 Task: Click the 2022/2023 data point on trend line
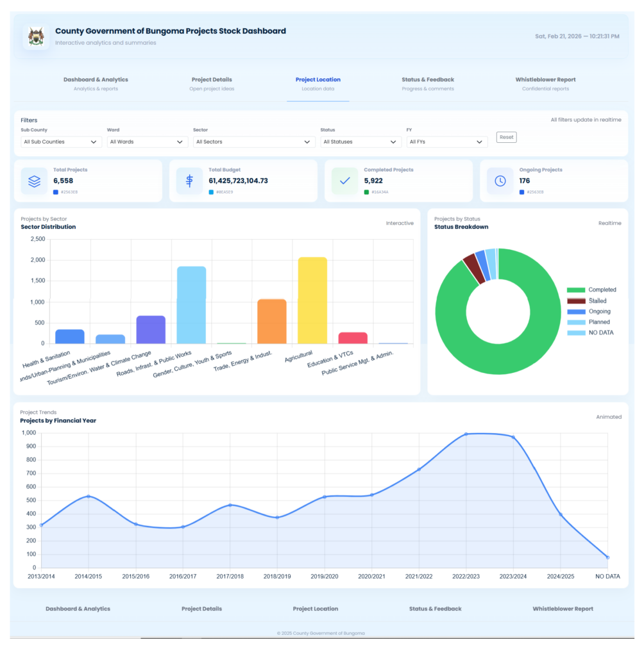tap(466, 434)
